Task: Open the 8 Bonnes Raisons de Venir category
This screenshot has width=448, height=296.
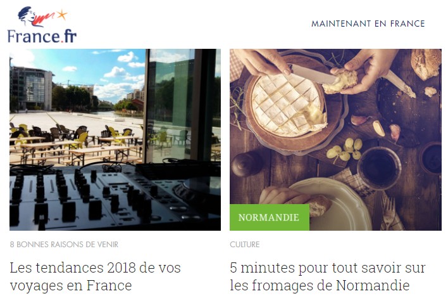Action: pos(64,245)
